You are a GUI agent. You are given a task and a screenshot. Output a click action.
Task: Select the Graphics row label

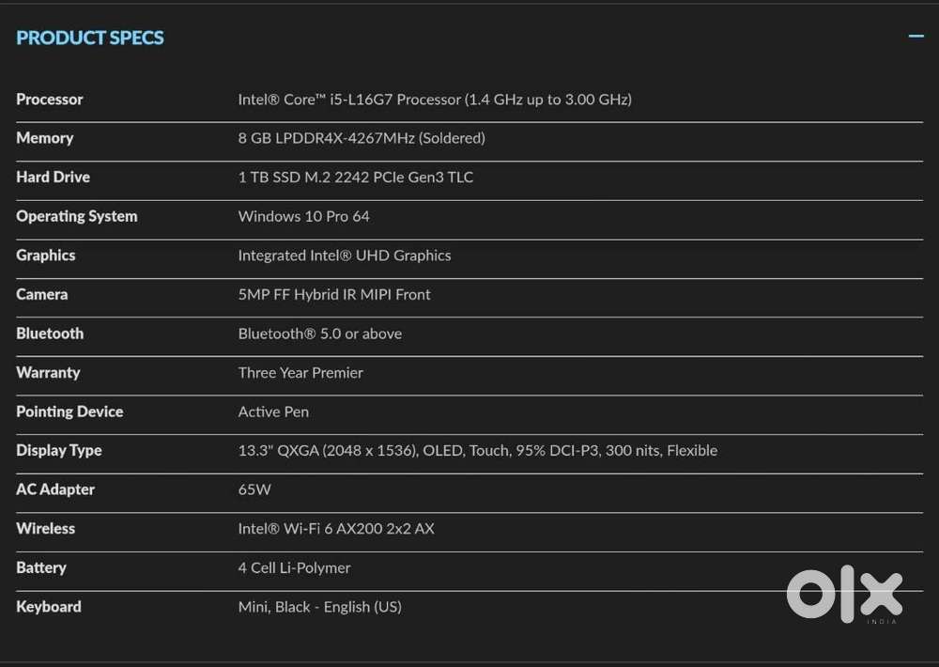click(x=46, y=256)
